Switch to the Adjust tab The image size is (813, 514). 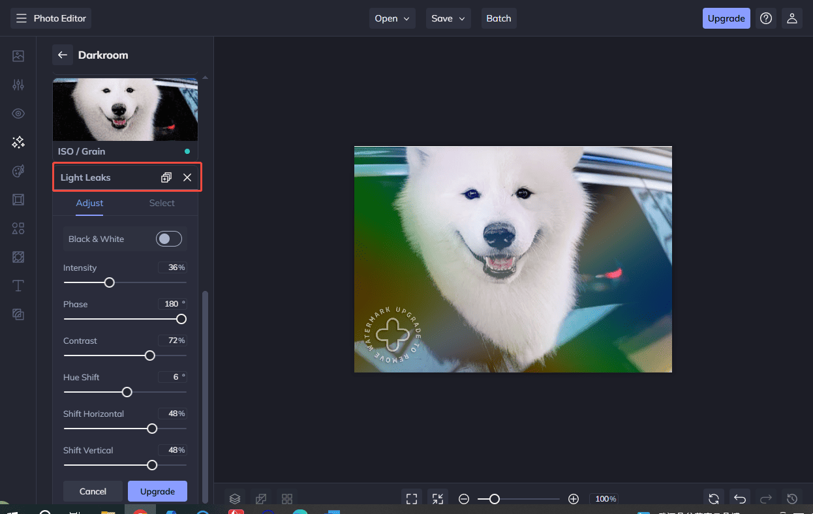tap(89, 203)
